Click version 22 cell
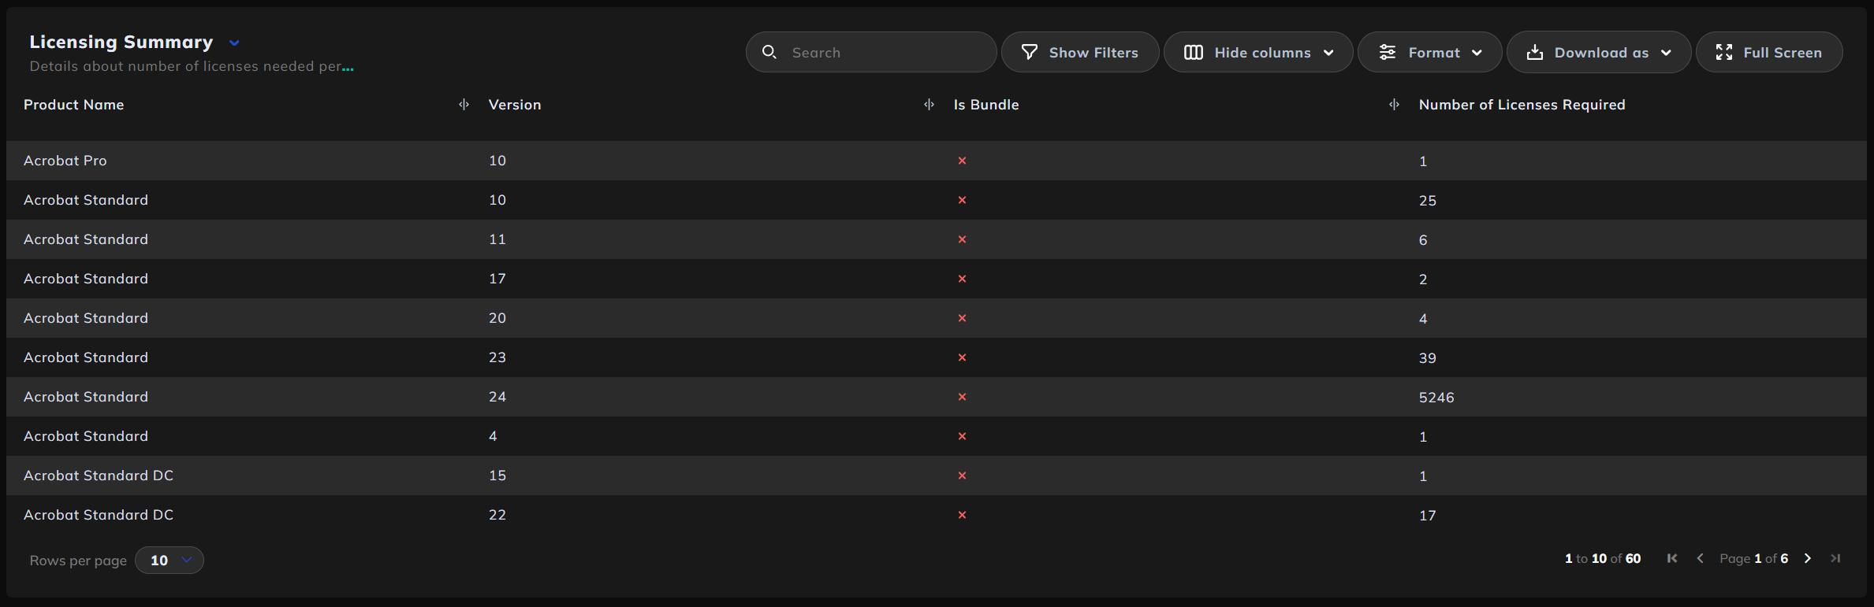1874x607 pixels. [497, 515]
